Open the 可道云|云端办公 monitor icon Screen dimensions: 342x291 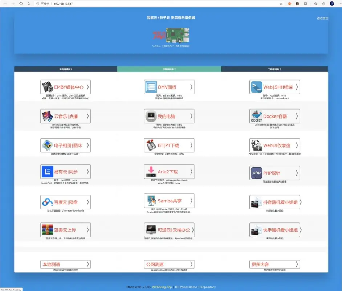(151, 230)
